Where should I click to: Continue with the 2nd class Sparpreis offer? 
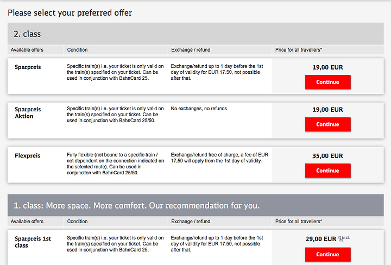coord(327,82)
